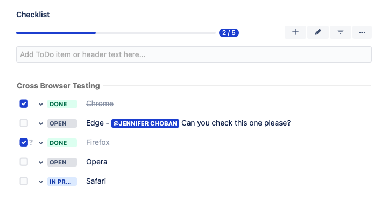Expand the chevron beside Safari status
Viewport: 388px width, 201px height.
(41, 182)
